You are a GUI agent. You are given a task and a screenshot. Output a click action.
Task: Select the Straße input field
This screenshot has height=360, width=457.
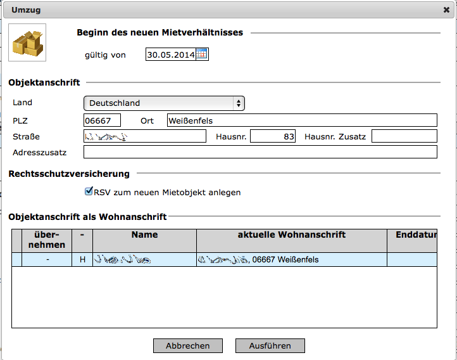(145, 136)
